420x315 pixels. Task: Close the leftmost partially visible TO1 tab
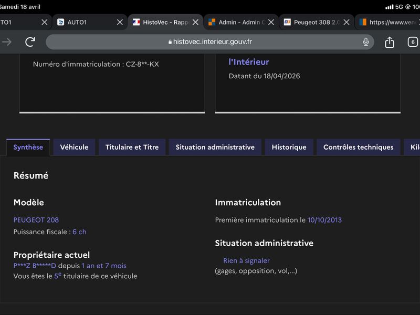click(45, 22)
